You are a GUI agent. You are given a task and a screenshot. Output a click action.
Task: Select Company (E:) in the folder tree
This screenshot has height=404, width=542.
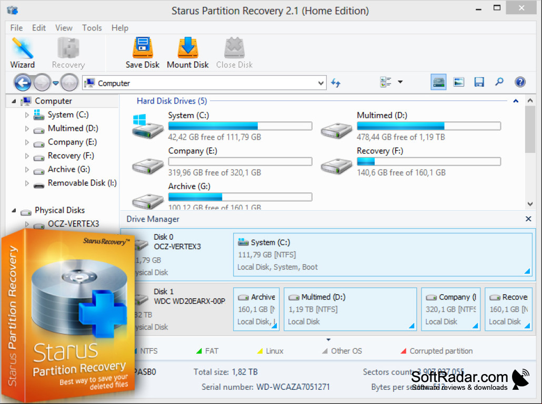(x=72, y=142)
